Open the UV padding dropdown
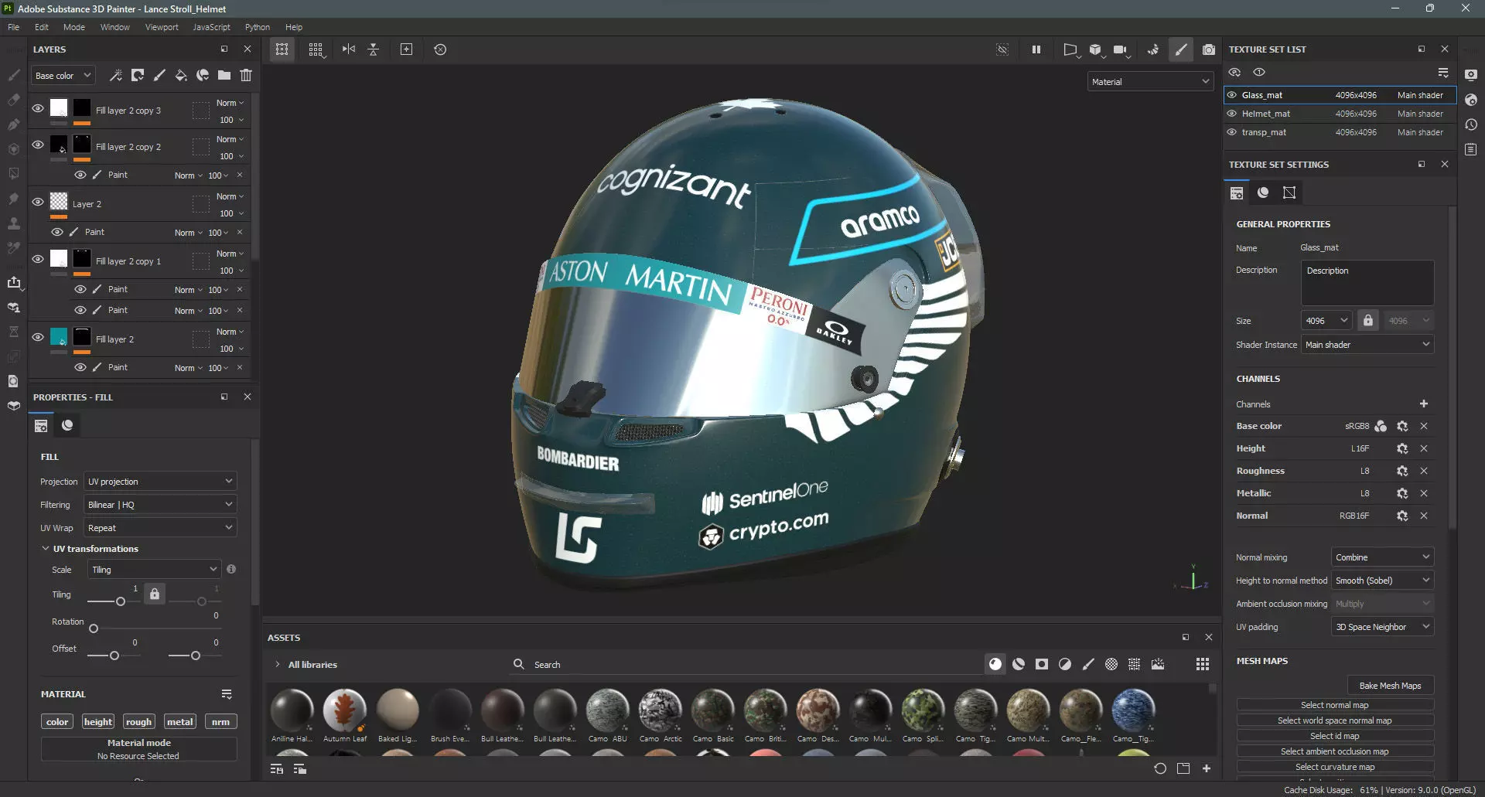Image resolution: width=1485 pixels, height=797 pixels. [1382, 626]
